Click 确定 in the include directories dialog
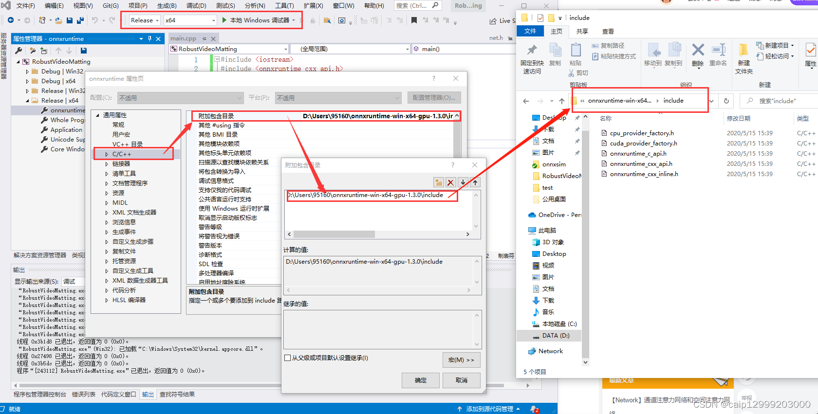Screen dimensions: 818x414 421,380
